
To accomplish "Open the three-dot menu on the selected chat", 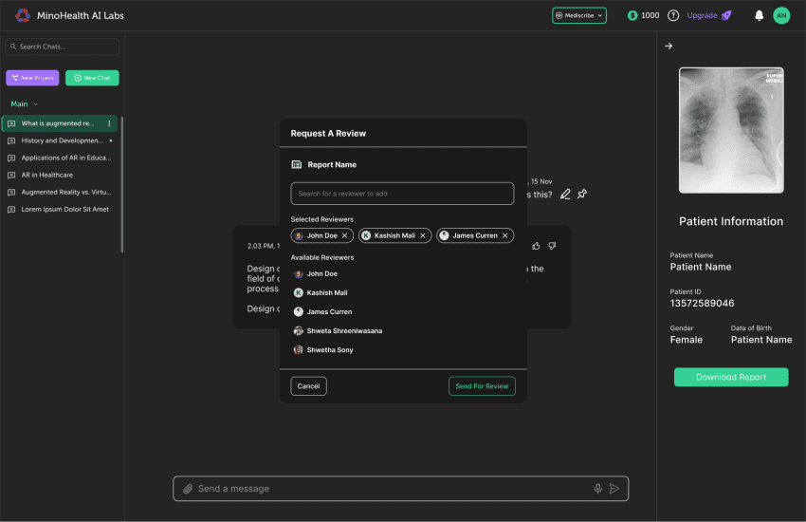I will point(109,123).
